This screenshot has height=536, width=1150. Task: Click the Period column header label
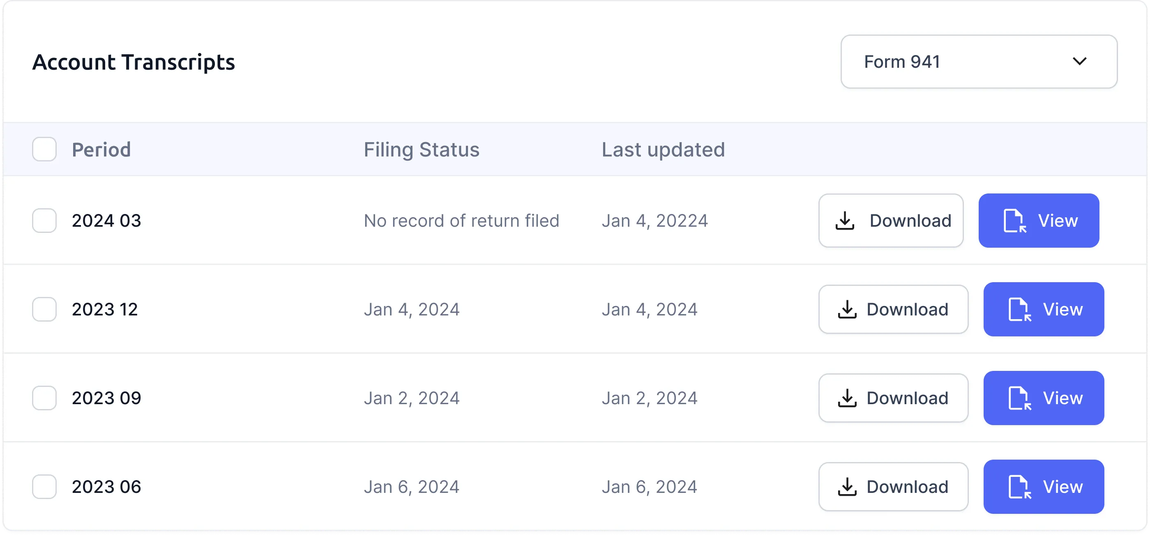click(x=101, y=150)
